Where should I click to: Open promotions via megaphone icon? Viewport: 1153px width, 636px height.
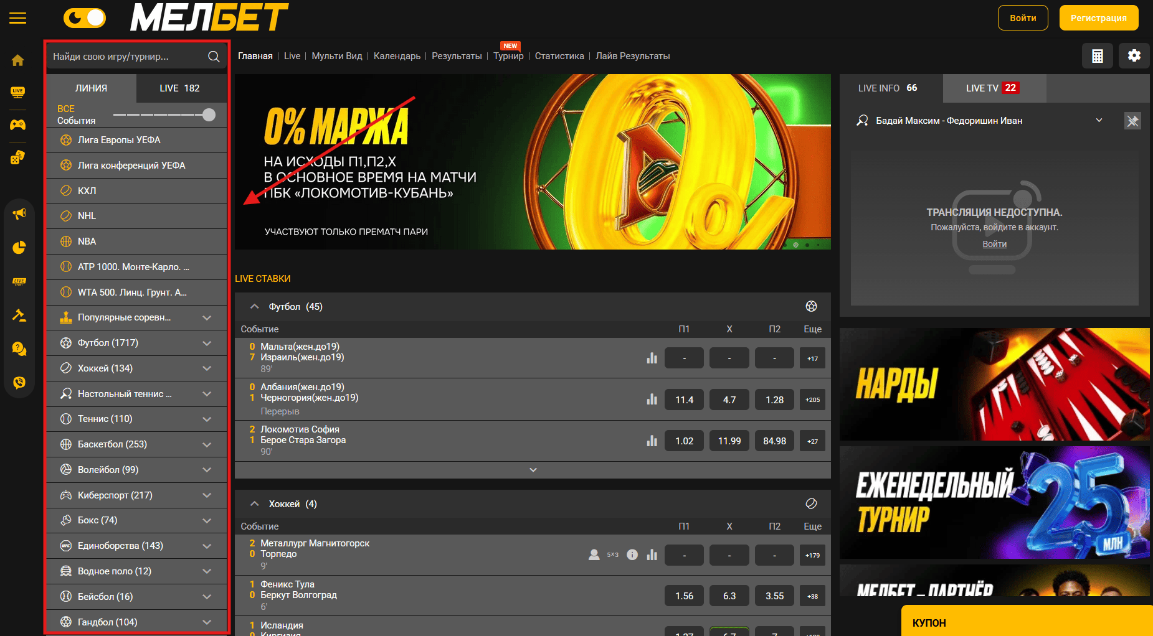point(19,213)
